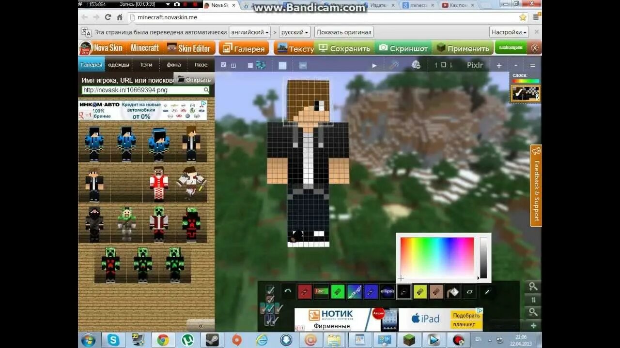Open Steam from the taskbar
This screenshot has height=348, width=620.
pos(212,340)
